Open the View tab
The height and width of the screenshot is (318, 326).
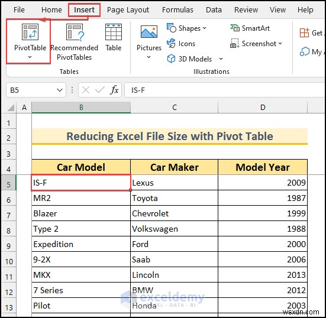(x=277, y=10)
